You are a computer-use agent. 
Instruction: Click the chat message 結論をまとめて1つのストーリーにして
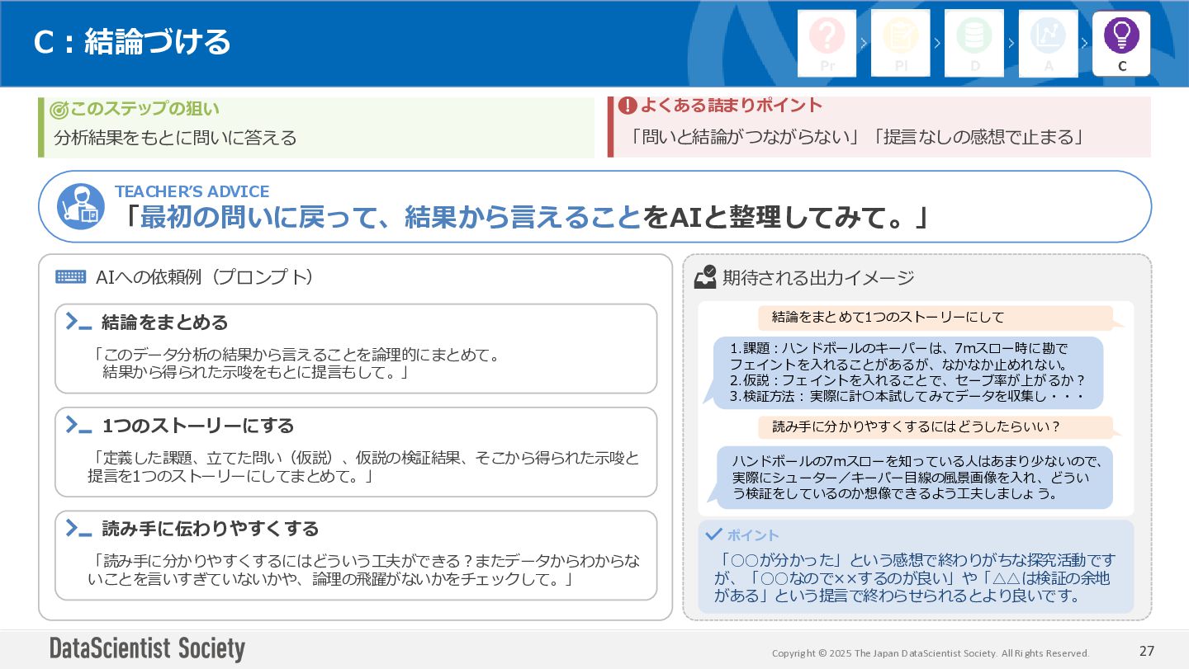pyautogui.click(x=888, y=318)
